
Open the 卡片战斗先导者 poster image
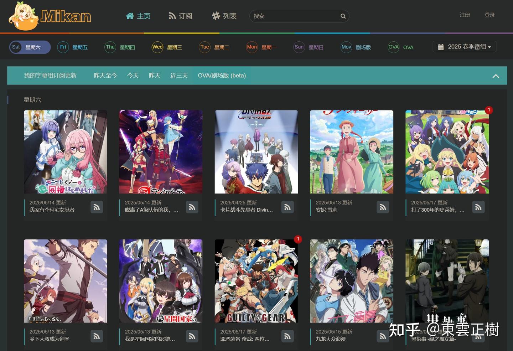point(256,152)
